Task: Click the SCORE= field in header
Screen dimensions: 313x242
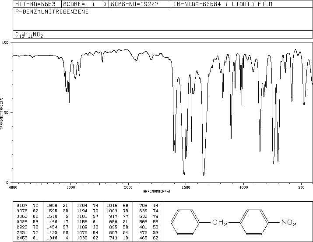Action: pos(85,4)
